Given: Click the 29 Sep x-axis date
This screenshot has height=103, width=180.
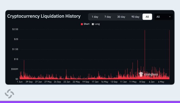Looking at the screenshot, I should [x=29, y=82].
